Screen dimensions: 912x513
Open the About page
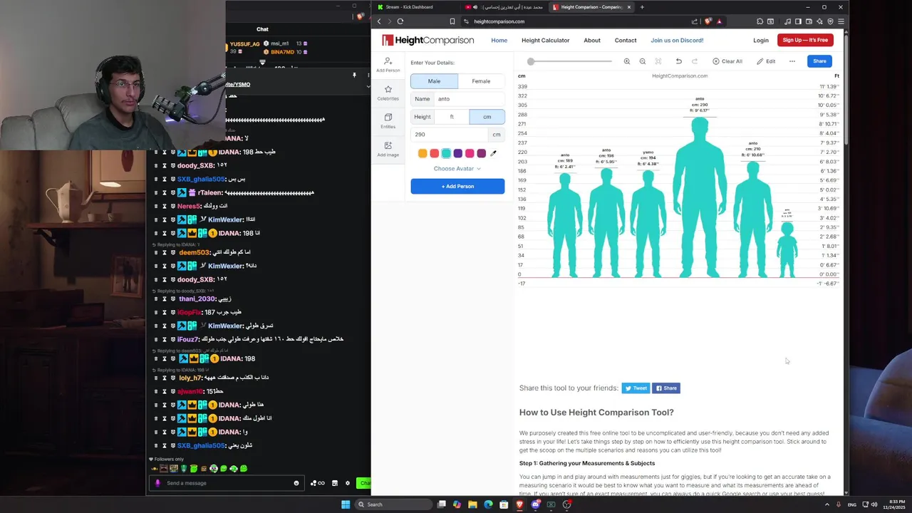592,41
